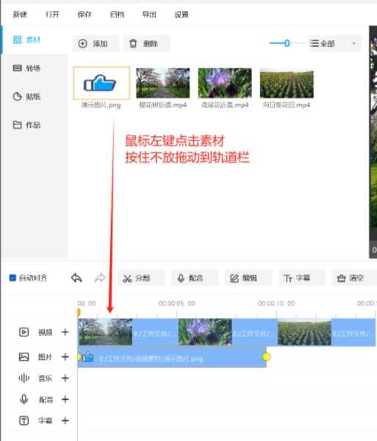Viewport: 377px width, 441px height.
Task: Add a new 图片 track with plus
Action: click(65, 357)
